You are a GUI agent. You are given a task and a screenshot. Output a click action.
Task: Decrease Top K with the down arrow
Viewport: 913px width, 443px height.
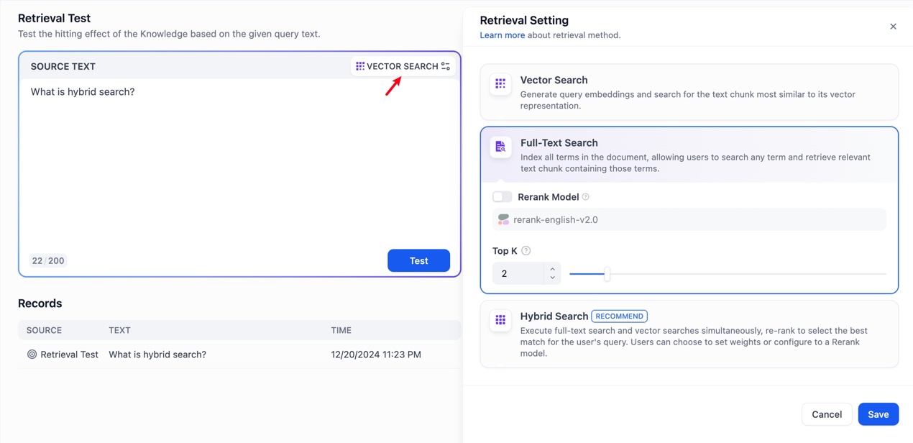(x=552, y=278)
